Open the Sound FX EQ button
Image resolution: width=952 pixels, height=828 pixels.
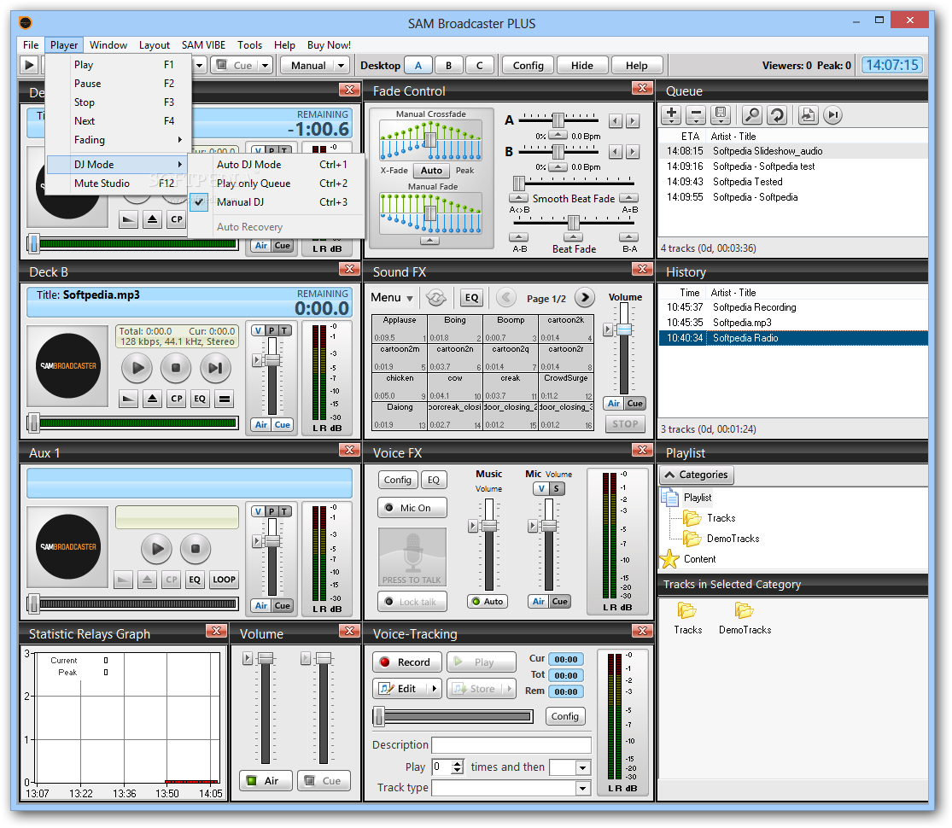(472, 297)
